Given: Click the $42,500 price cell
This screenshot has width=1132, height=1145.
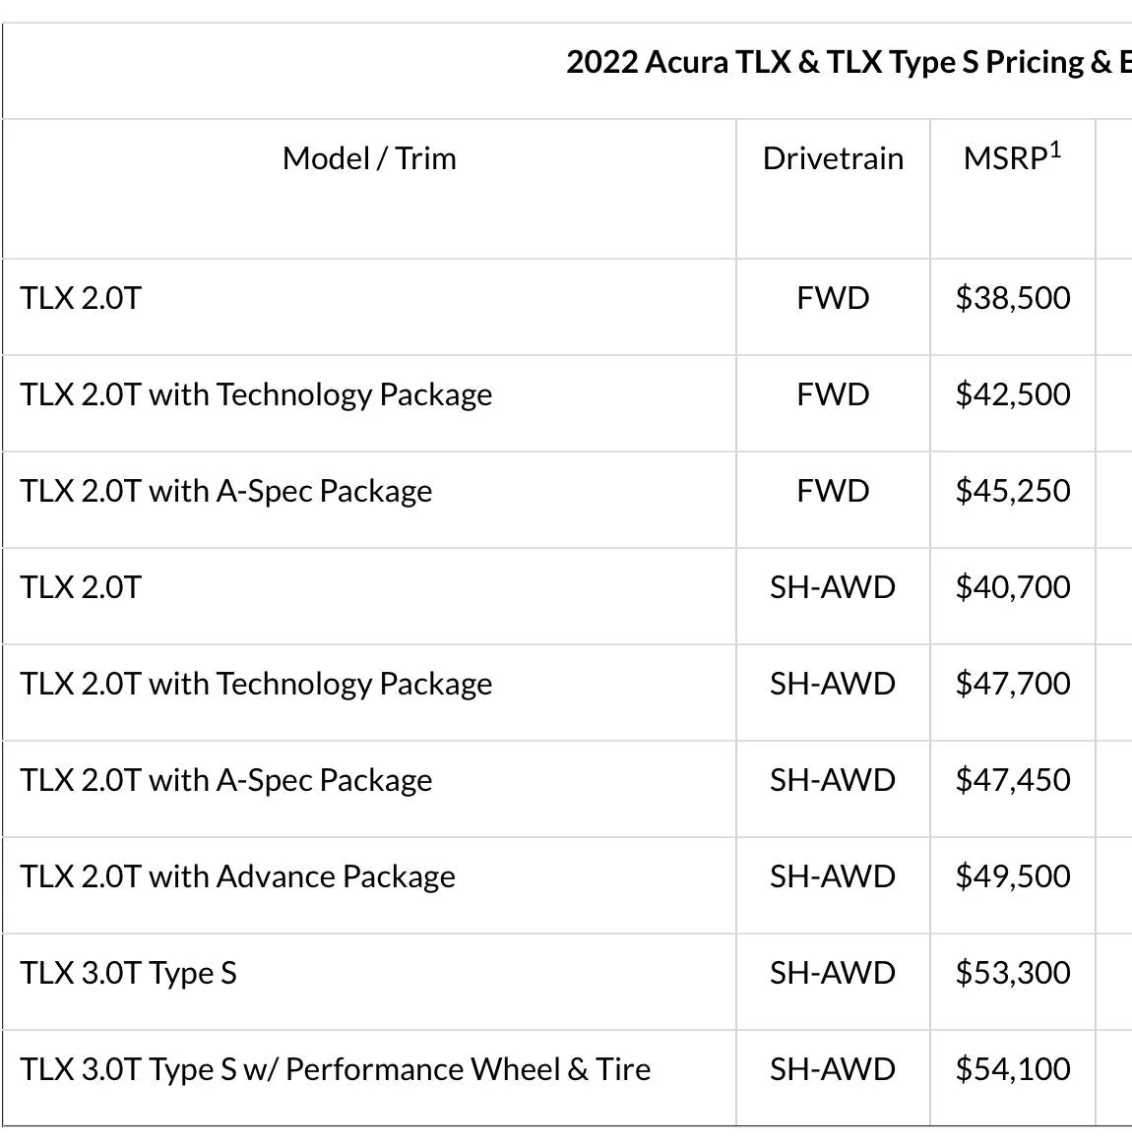Looking at the screenshot, I should click(1013, 394).
